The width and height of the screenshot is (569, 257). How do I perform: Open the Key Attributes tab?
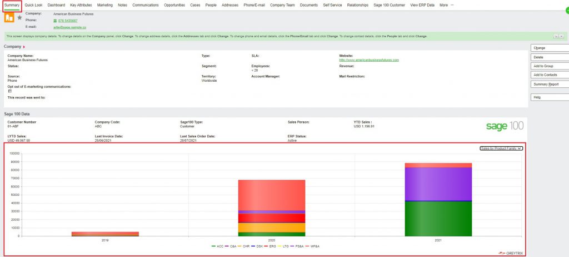click(81, 5)
